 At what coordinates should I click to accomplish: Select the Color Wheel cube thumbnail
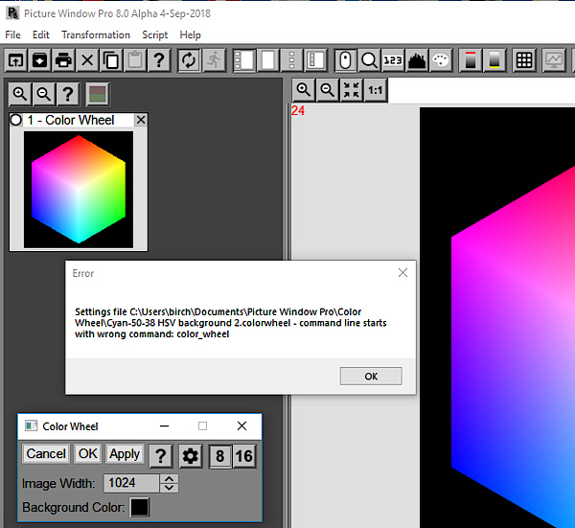click(x=79, y=190)
